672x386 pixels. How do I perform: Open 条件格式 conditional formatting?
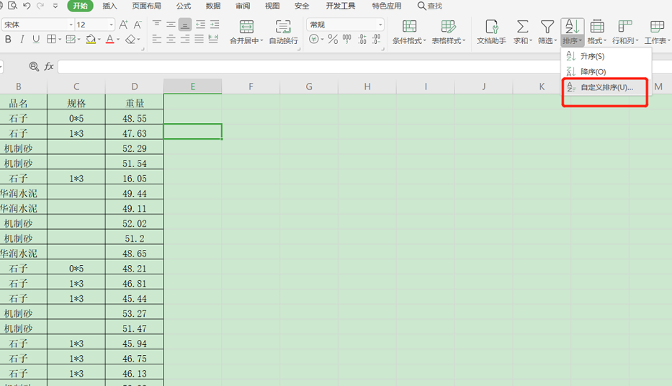409,32
